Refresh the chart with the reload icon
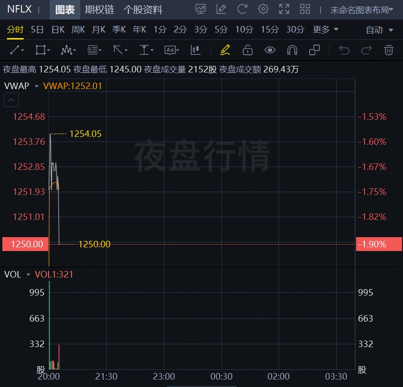Viewport: 403px width, 387px height. pyautogui.click(x=242, y=9)
